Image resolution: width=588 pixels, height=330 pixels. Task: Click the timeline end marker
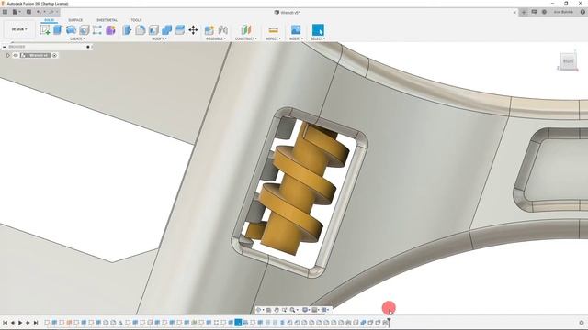pyautogui.click(x=389, y=322)
